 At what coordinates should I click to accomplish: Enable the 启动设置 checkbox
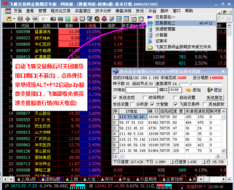coord(175,98)
